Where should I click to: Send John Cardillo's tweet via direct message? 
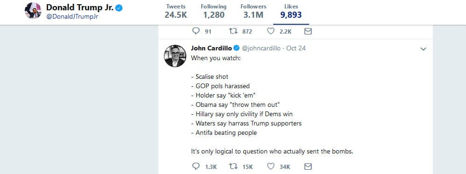pyautogui.click(x=308, y=167)
